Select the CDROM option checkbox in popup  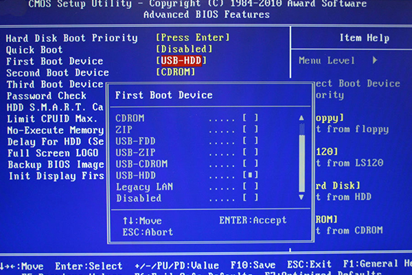pyautogui.click(x=251, y=118)
